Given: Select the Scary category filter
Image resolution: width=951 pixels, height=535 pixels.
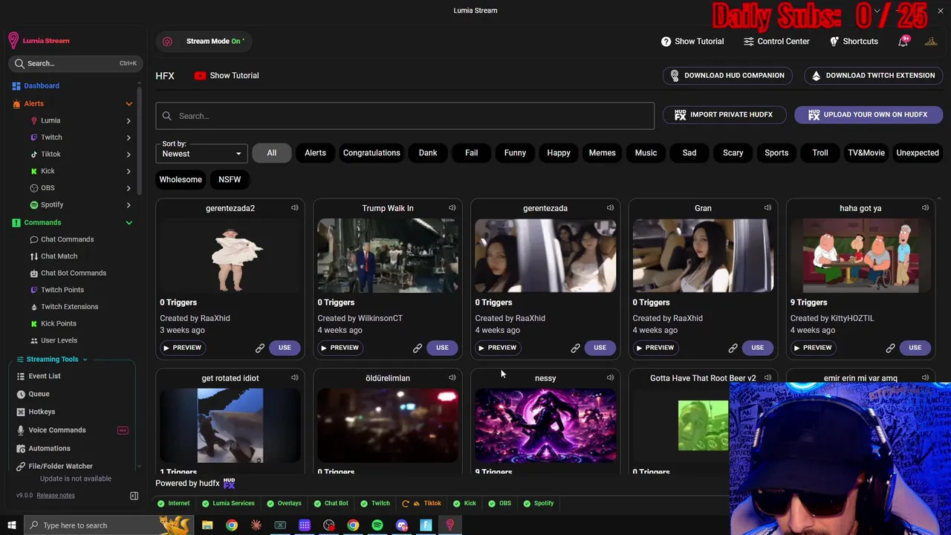Looking at the screenshot, I should click(x=733, y=153).
